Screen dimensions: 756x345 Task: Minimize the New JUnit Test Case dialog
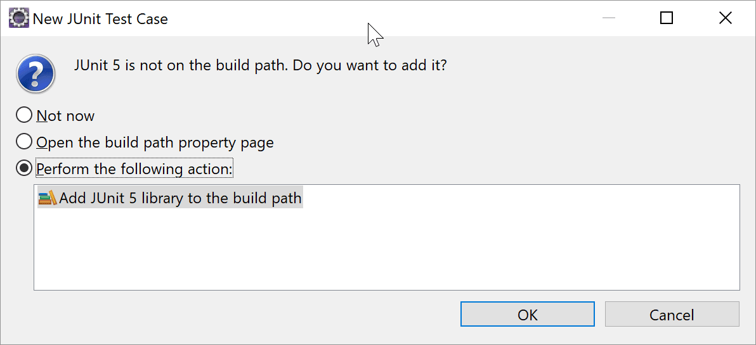[x=609, y=18]
